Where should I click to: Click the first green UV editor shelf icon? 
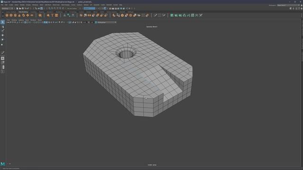click(x=172, y=15)
